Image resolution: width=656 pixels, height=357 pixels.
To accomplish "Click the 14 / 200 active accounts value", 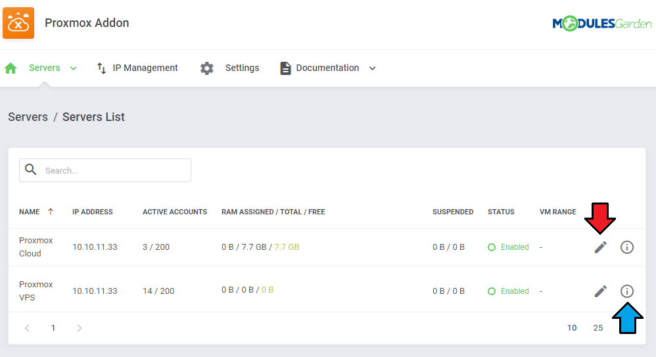I will click(x=158, y=291).
